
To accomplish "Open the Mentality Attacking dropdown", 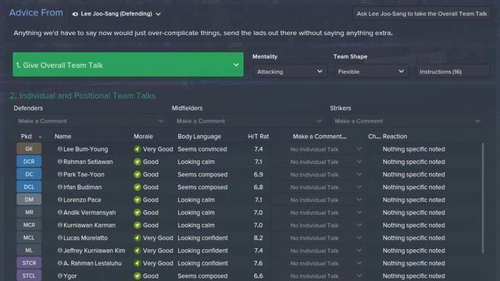I will tap(290, 72).
